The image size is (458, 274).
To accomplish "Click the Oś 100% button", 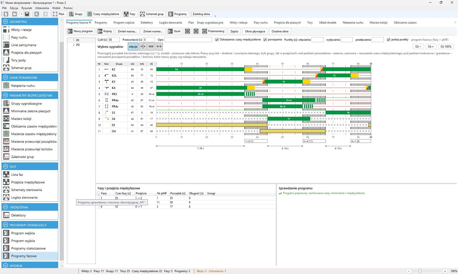I will pyautogui.click(x=446, y=47).
